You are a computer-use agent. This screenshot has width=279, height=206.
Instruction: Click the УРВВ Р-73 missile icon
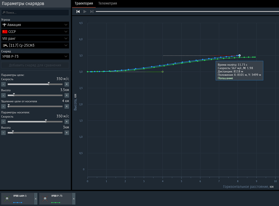tap(45, 198)
